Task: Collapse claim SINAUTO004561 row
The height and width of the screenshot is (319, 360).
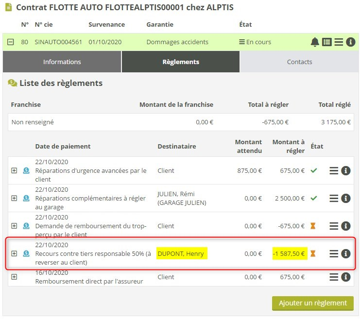Action: pos(11,42)
